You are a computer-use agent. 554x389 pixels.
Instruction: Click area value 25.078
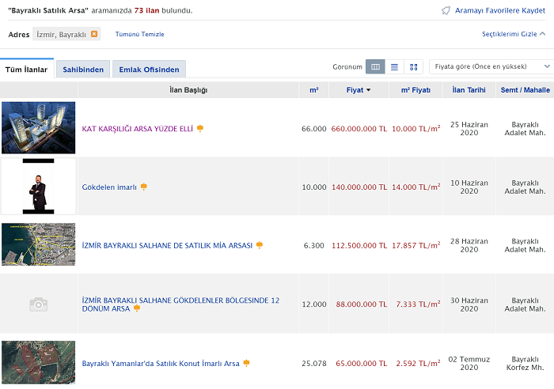pyautogui.click(x=313, y=363)
